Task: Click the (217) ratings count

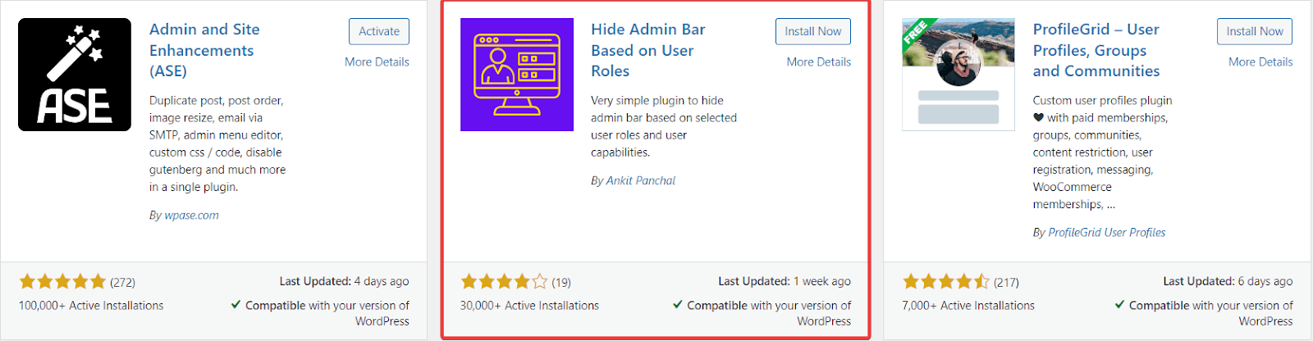Action: (x=1006, y=282)
